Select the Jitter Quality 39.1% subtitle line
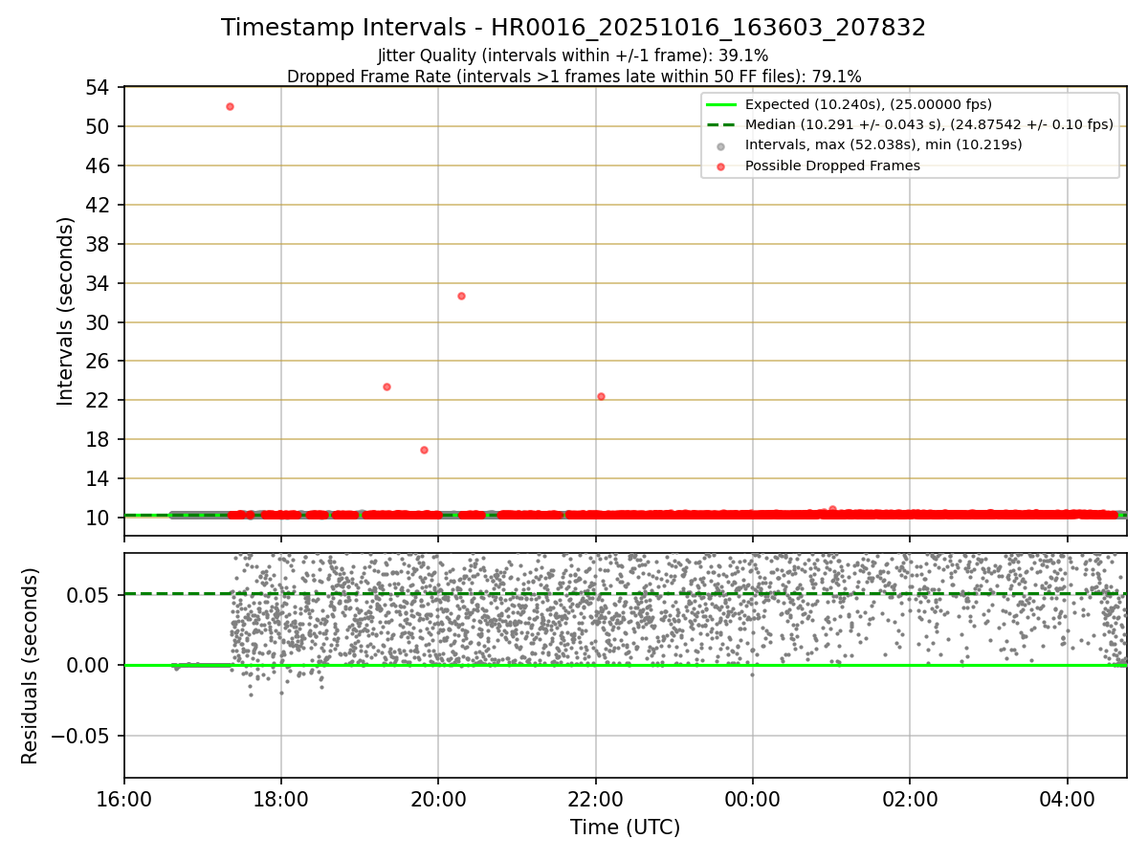Screen dimensions: 1148x861 pos(573,55)
